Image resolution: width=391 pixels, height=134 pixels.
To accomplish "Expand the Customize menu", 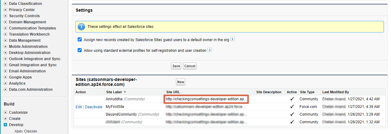I will 6,113.
